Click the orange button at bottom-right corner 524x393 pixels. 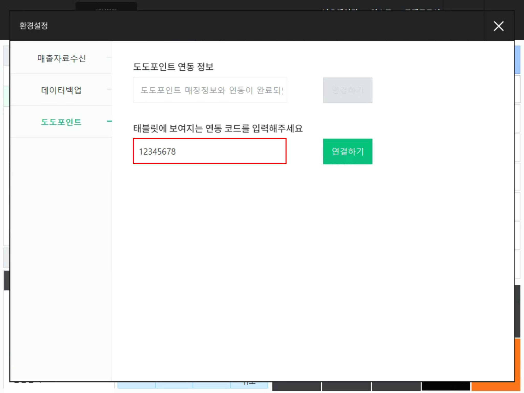(496, 386)
